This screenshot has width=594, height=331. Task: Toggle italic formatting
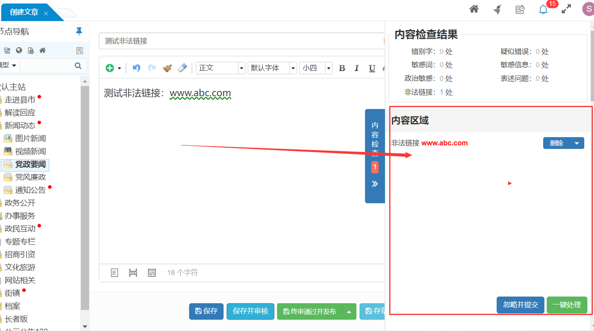(x=356, y=68)
